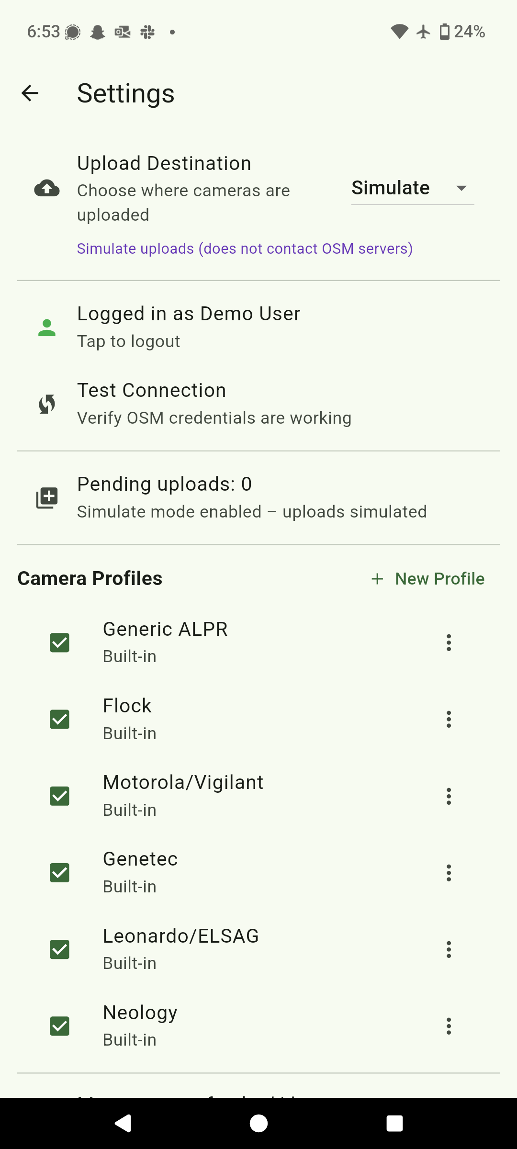Viewport: 517px width, 1149px height.
Task: Tap the green user account icon
Action: [47, 327]
